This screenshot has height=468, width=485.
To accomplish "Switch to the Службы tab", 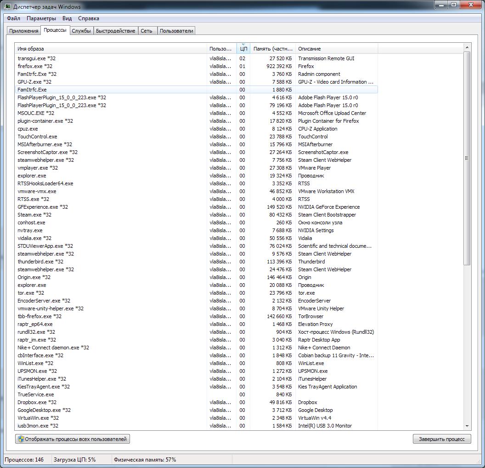I will pyautogui.click(x=81, y=31).
